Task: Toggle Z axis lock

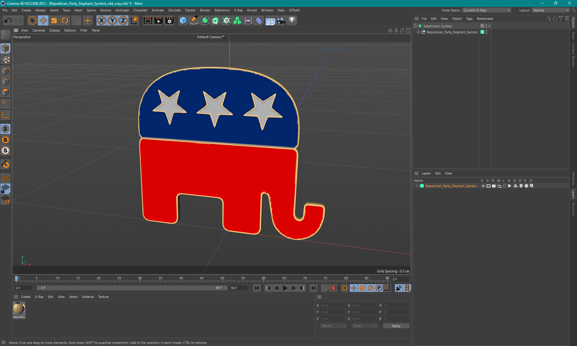Action: coord(123,20)
